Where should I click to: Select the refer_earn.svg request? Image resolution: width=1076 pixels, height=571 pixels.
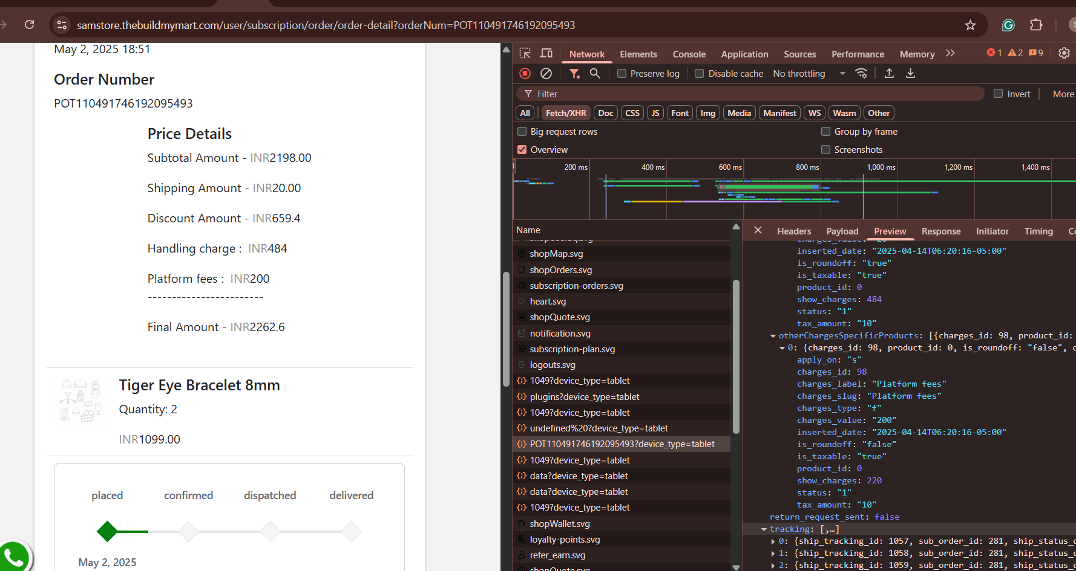pyautogui.click(x=622, y=555)
